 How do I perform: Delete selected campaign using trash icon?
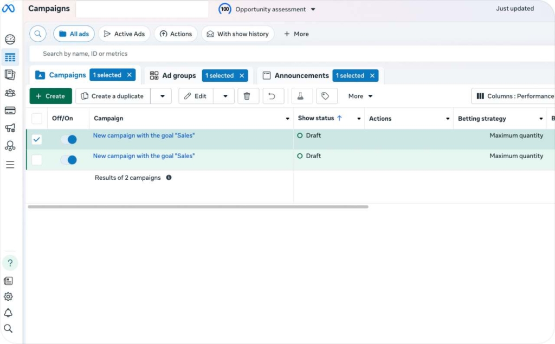[248, 96]
